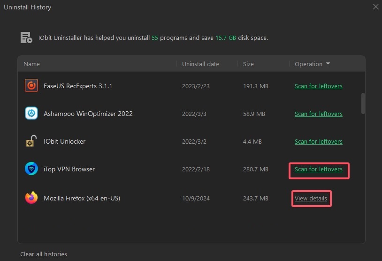The width and height of the screenshot is (382, 261).
Task: Click the 2022/2/18 uninstall date
Action: pos(196,169)
